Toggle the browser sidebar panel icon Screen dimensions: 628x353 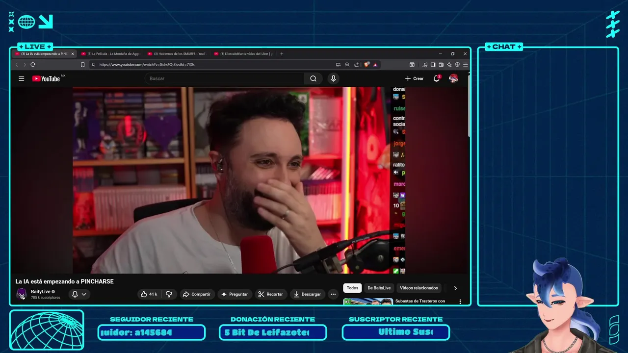point(433,64)
